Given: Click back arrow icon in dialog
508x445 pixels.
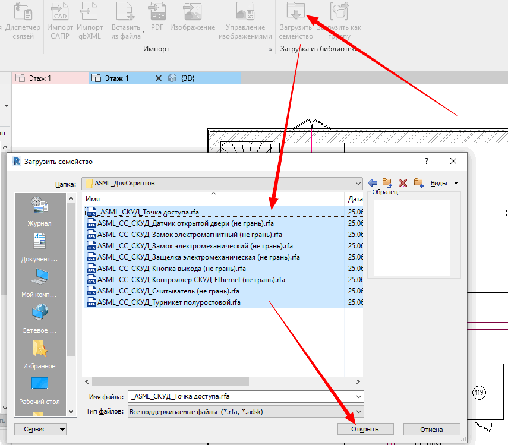Looking at the screenshot, I should pos(373,183).
